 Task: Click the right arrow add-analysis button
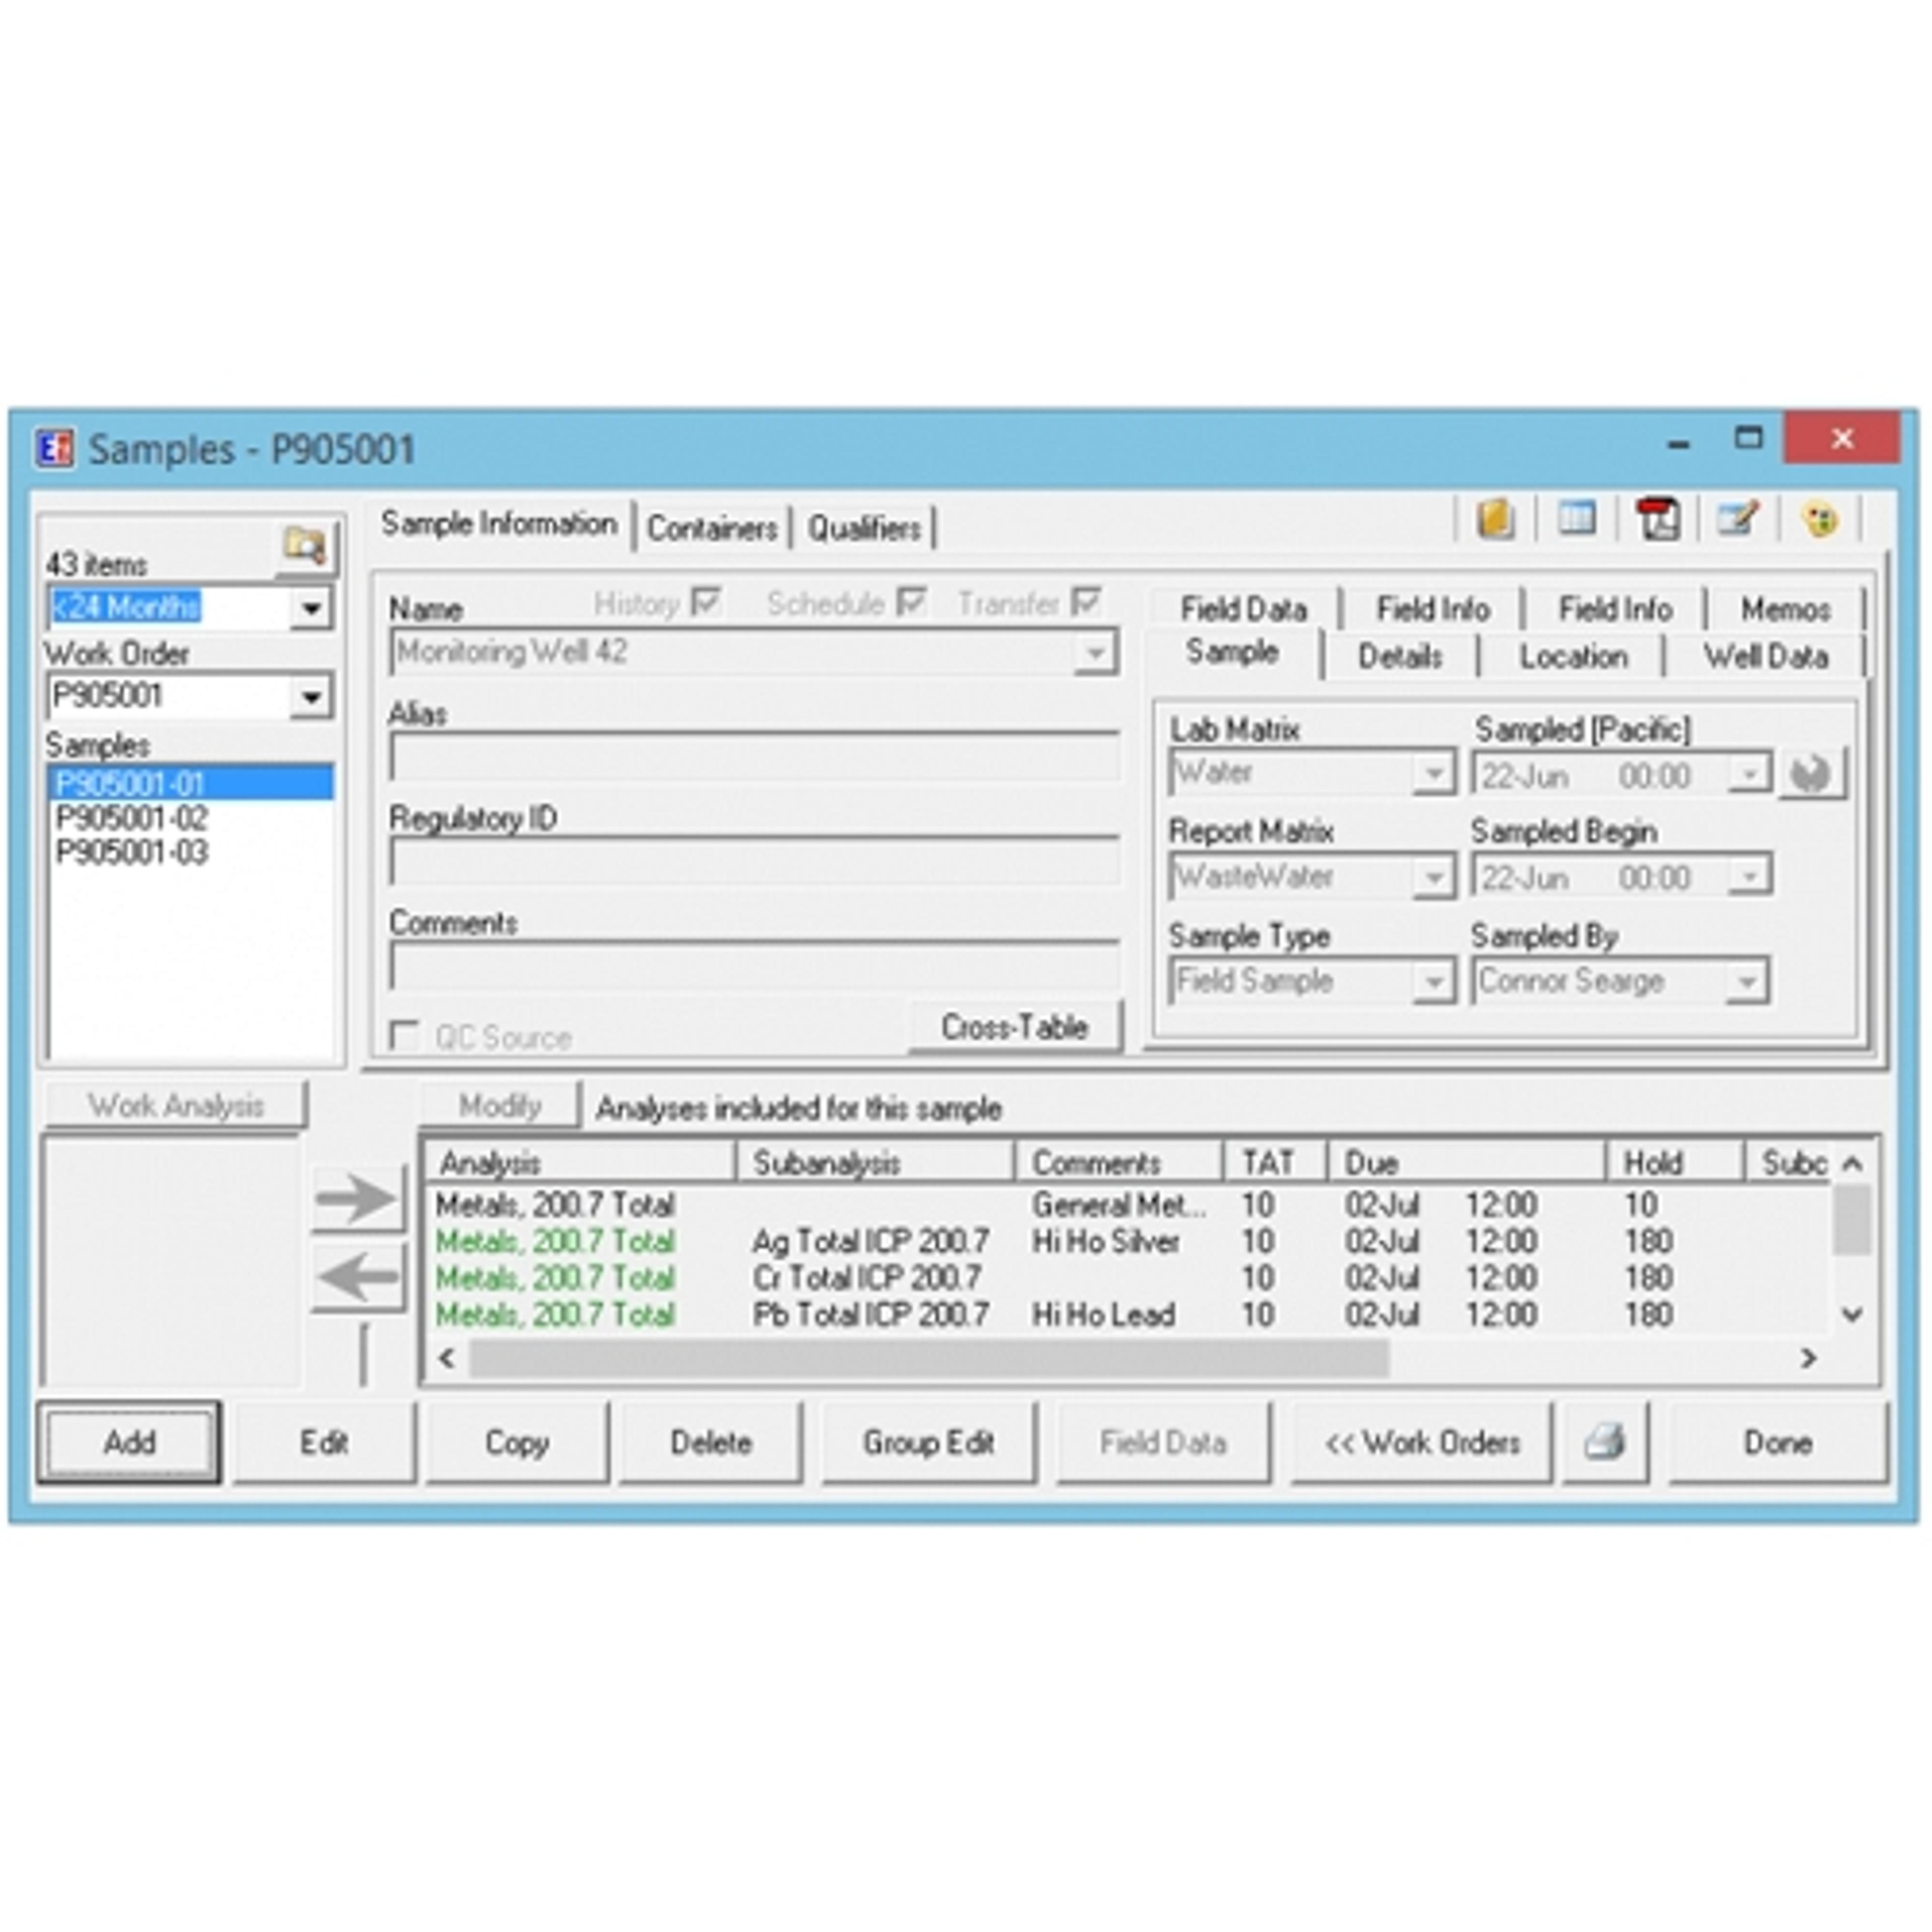click(358, 1198)
